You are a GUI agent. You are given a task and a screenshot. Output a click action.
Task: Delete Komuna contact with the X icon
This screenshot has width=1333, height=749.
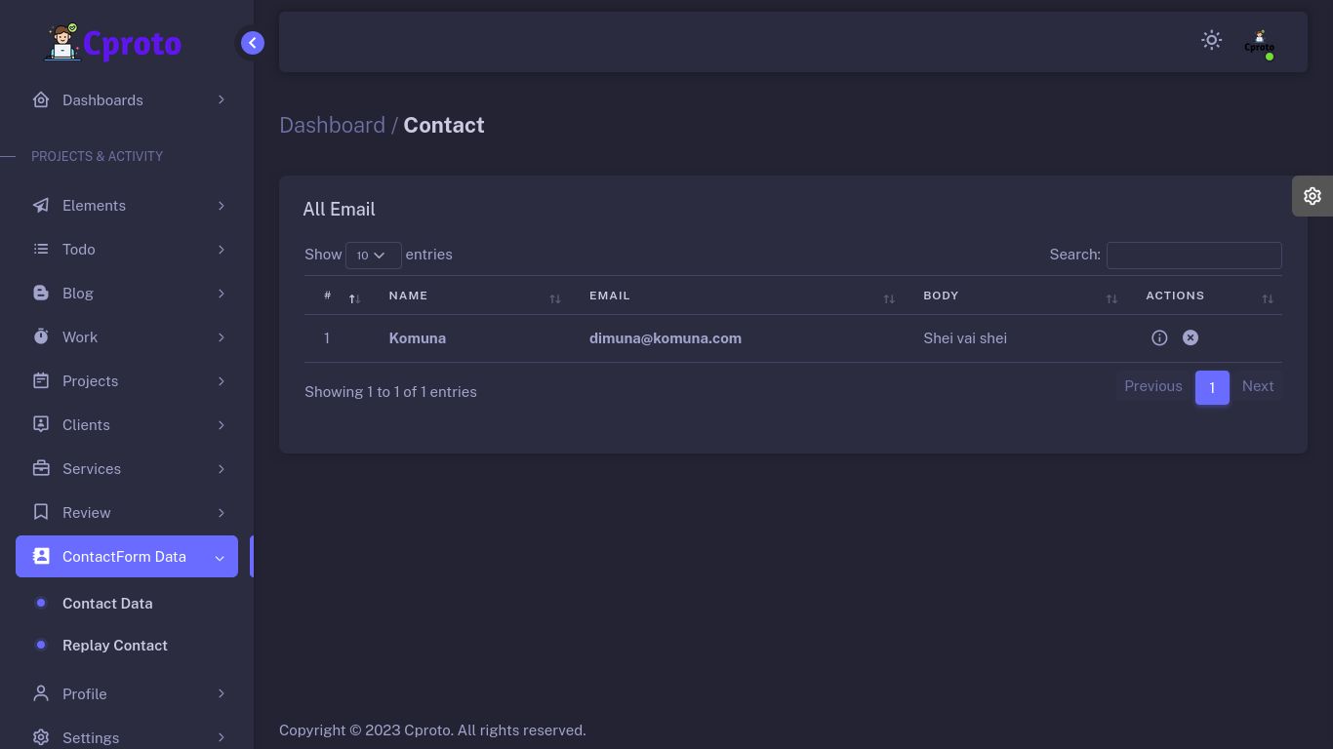point(1191,337)
